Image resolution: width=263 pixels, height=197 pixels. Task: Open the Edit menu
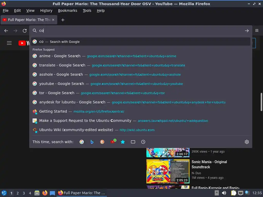pyautogui.click(x=17, y=11)
